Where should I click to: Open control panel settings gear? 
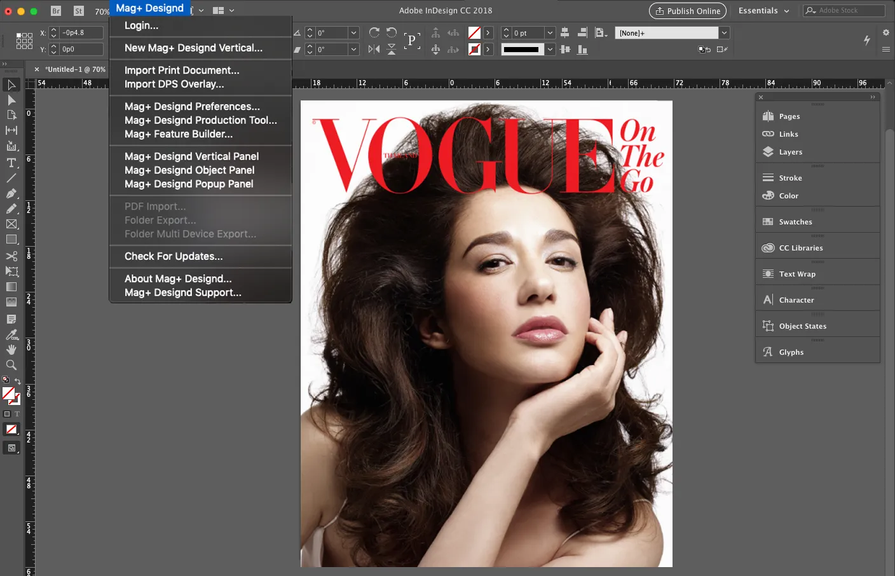[885, 32]
